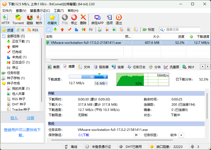Select 未完成 (1) in sidebar
Screen dimensions: 211x150
pos(19,57)
